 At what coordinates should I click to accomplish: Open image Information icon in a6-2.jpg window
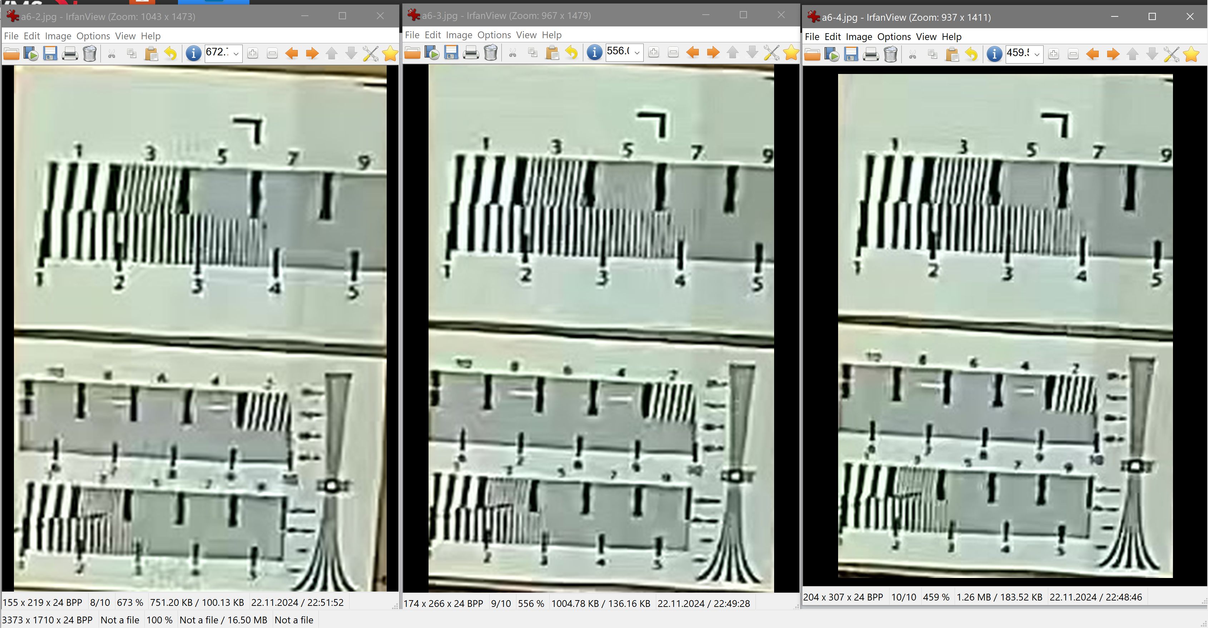click(x=193, y=54)
